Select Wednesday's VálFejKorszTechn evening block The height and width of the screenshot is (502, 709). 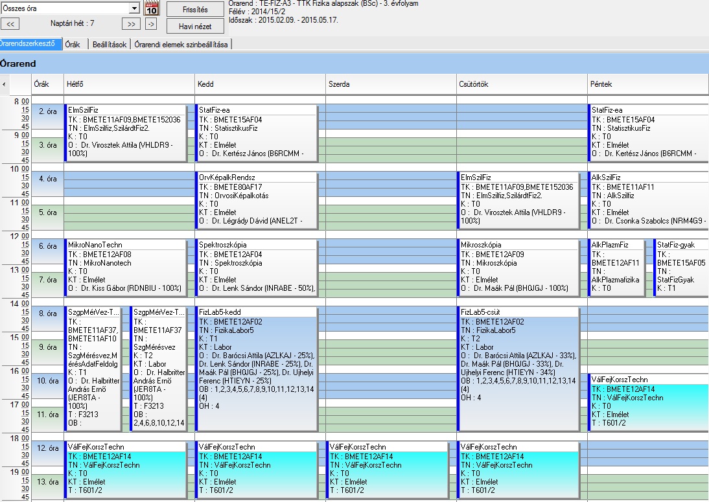click(388, 470)
